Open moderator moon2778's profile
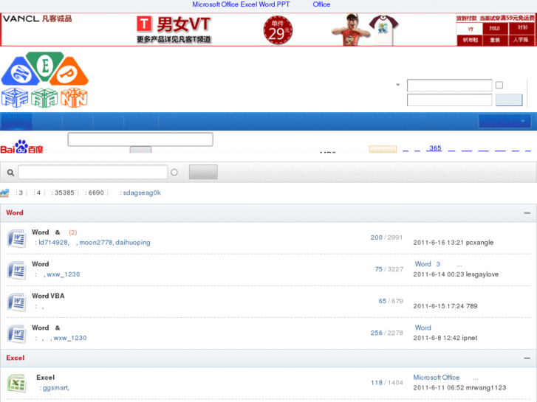This screenshot has height=402, width=537. point(96,242)
